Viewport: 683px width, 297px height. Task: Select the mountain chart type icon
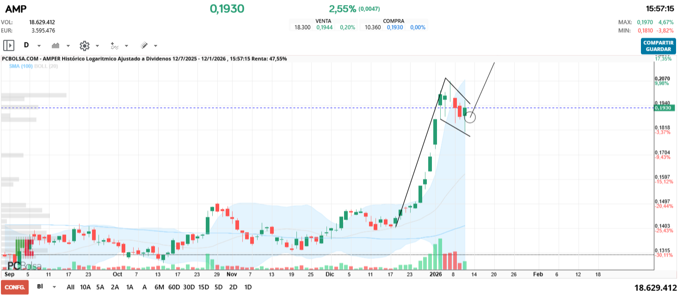[x=55, y=45]
